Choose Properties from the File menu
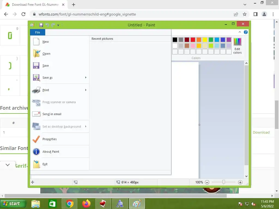This screenshot has height=209, width=279. click(x=60, y=139)
